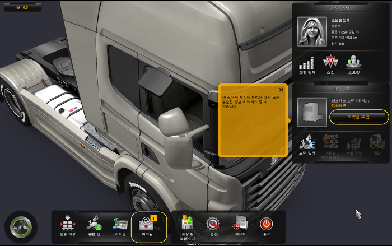This screenshot has height=246, width=392.
Task: Click the driver portrait thumbnail
Action: (x=312, y=31)
